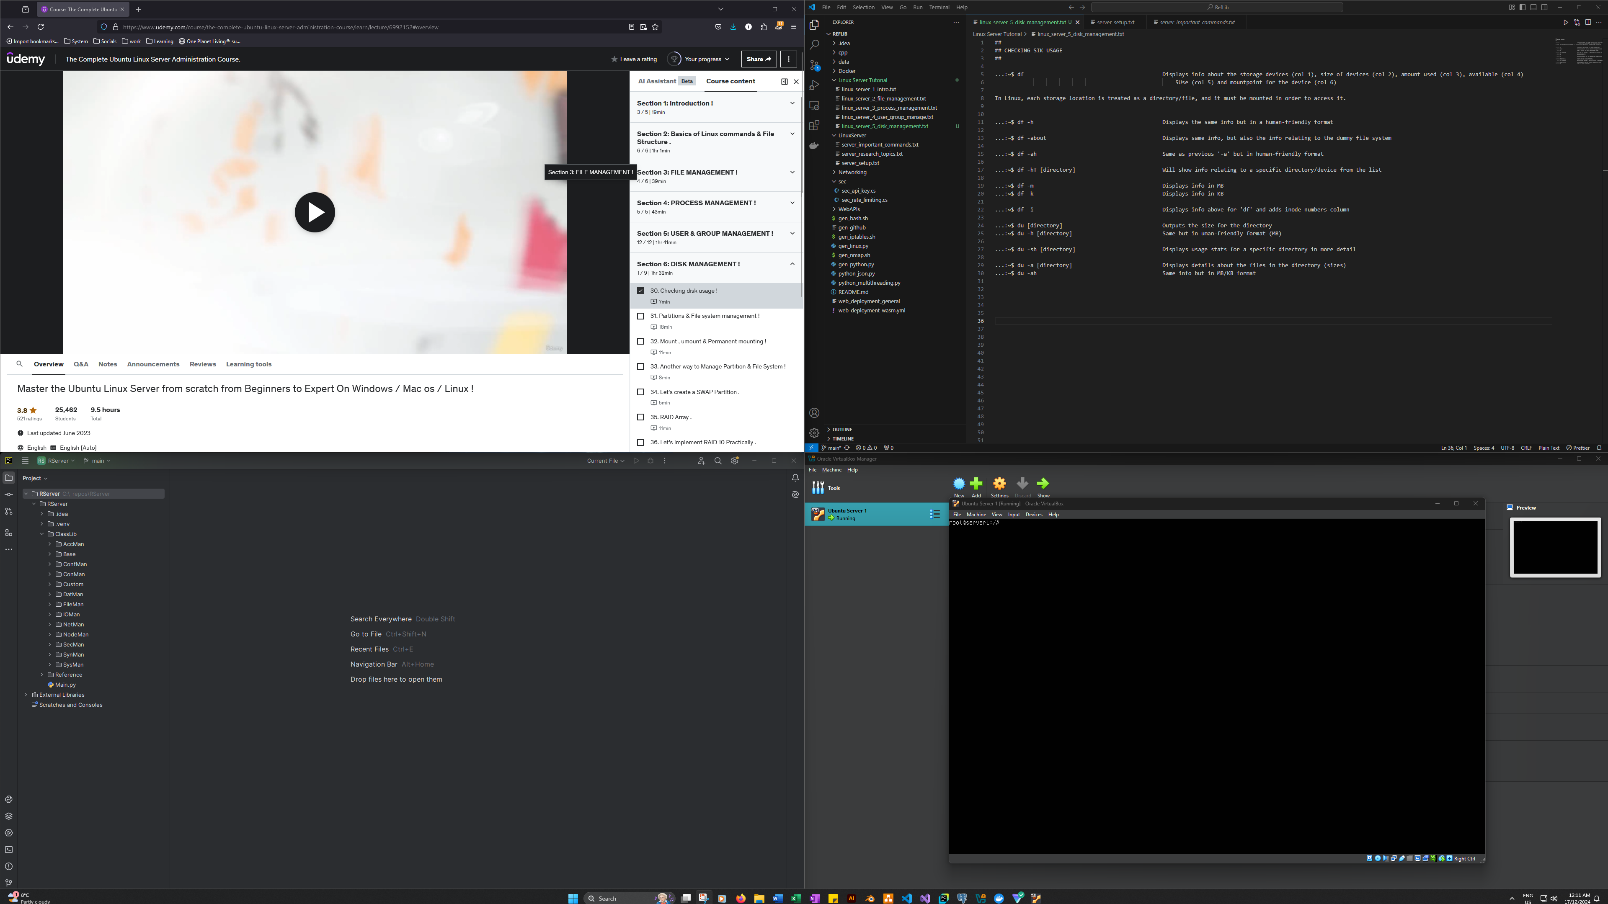Click VirtualBox VM Preview thumbnail
Image resolution: width=1608 pixels, height=904 pixels.
point(1556,548)
